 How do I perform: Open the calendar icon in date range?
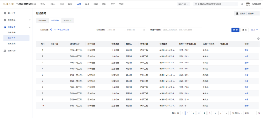(144, 30)
